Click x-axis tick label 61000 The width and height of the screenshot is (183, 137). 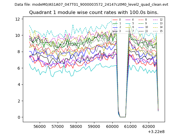(130, 126)
